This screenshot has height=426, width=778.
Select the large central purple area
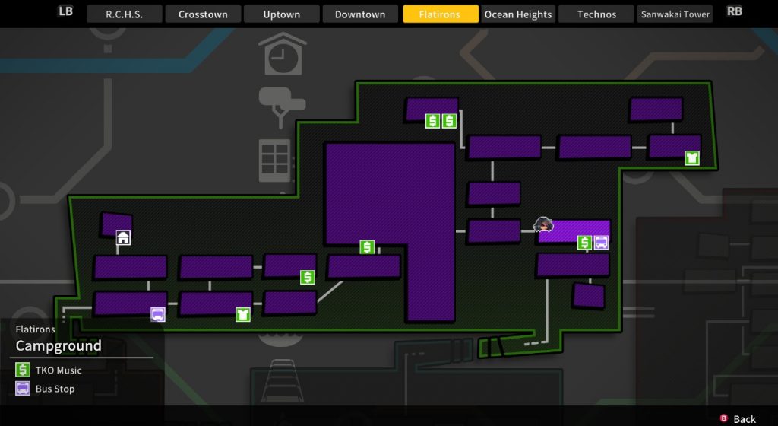coord(391,231)
